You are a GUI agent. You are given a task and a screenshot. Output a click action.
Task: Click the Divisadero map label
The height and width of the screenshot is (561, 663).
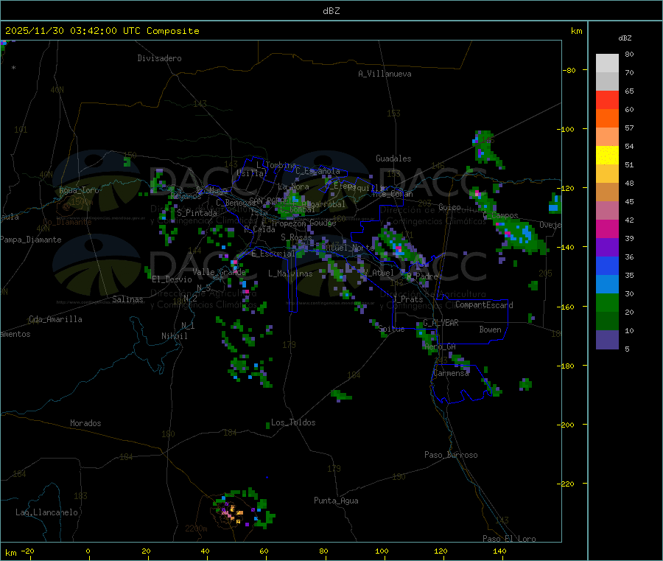(x=159, y=58)
